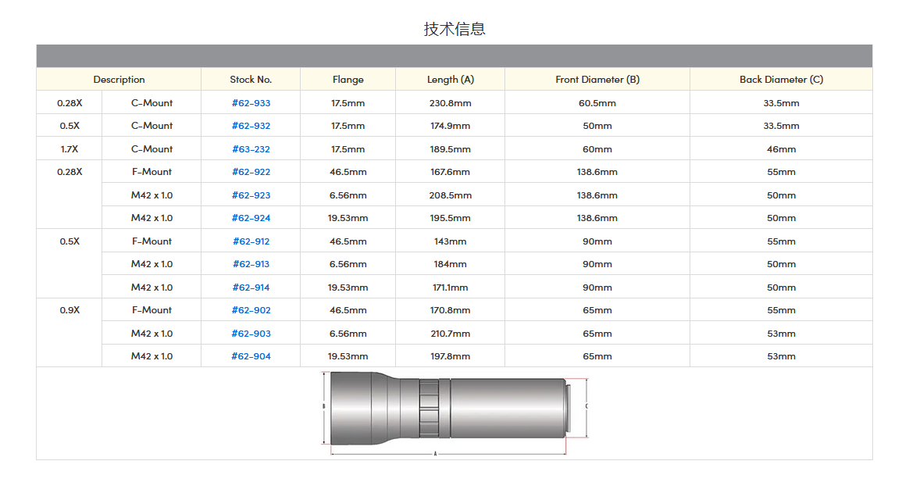Click the #63-232 stock link
This screenshot has width=909, height=493.
coord(251,149)
